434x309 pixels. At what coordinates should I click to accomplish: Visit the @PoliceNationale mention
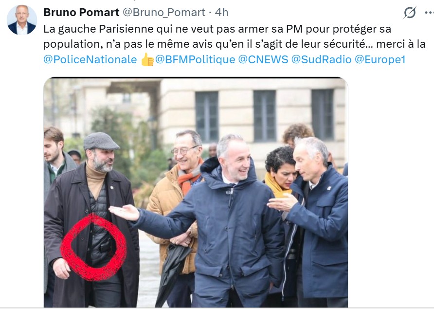[x=90, y=59]
